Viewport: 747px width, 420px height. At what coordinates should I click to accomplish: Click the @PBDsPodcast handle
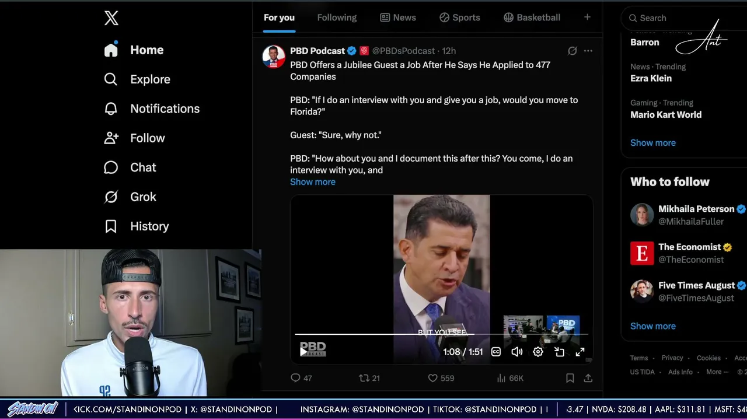pyautogui.click(x=403, y=51)
